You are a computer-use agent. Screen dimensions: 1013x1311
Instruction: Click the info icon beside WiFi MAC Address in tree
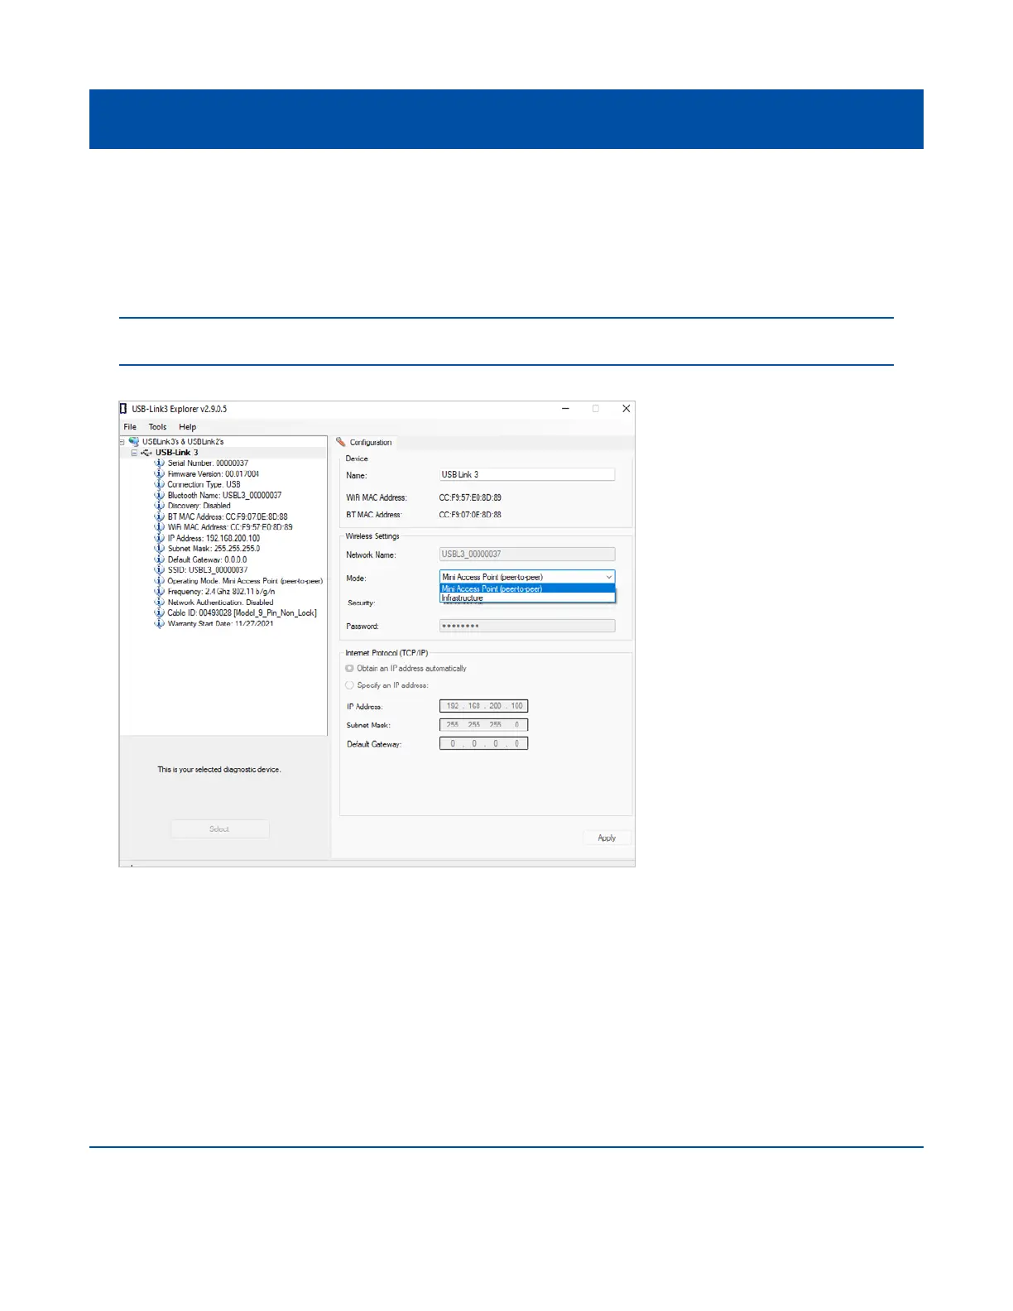tap(159, 527)
